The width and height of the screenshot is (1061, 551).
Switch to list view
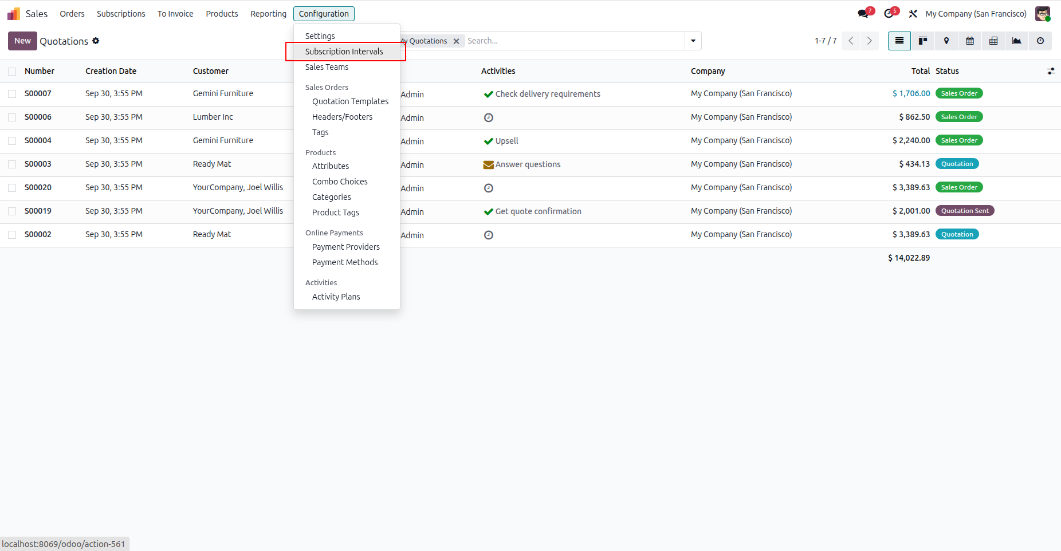[899, 41]
